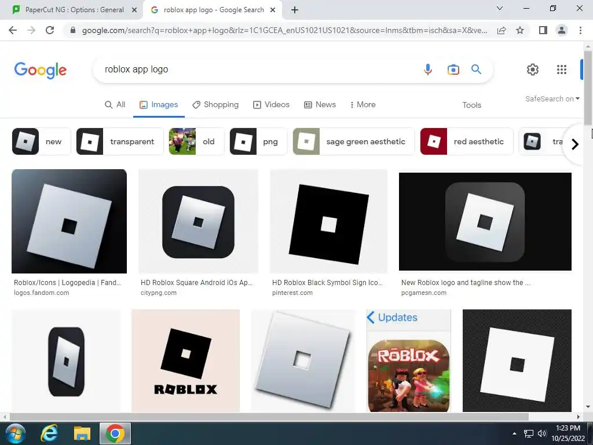
Task: Open Updates Roblox app icon thumbnail
Action: 409,360
